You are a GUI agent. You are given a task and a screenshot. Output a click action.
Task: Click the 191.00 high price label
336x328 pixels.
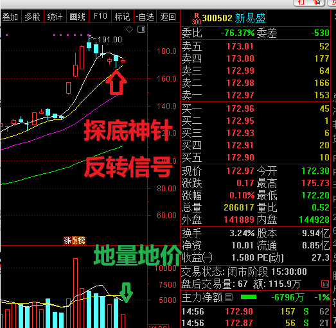pos(110,40)
